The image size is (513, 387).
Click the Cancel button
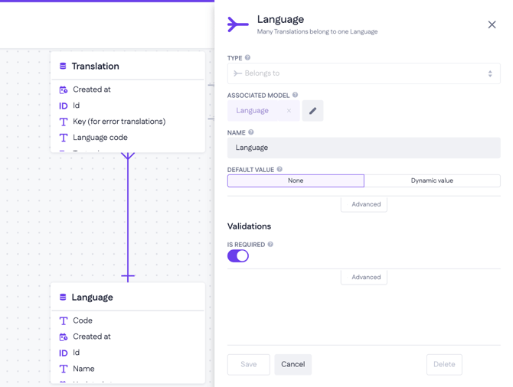[x=292, y=364]
